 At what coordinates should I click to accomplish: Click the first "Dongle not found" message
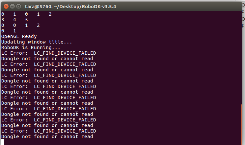tap(47, 59)
